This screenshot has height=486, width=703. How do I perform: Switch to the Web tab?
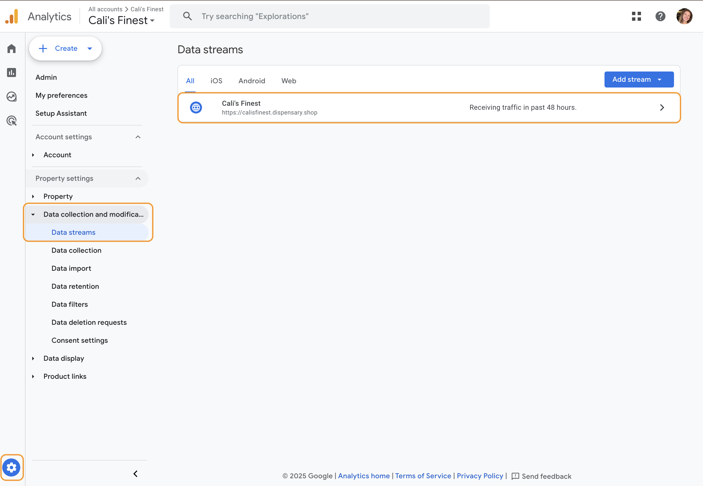(289, 81)
